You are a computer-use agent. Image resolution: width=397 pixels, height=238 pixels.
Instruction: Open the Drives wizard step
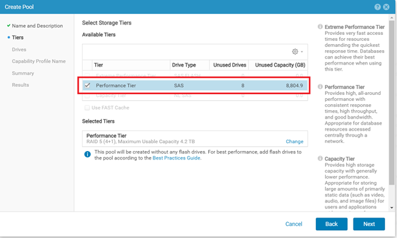(19, 49)
